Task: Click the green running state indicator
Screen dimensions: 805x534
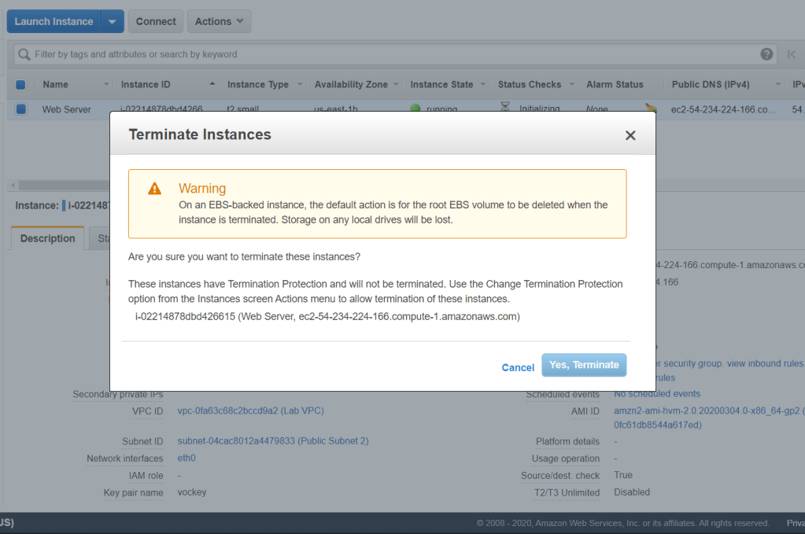Action: tap(415, 108)
